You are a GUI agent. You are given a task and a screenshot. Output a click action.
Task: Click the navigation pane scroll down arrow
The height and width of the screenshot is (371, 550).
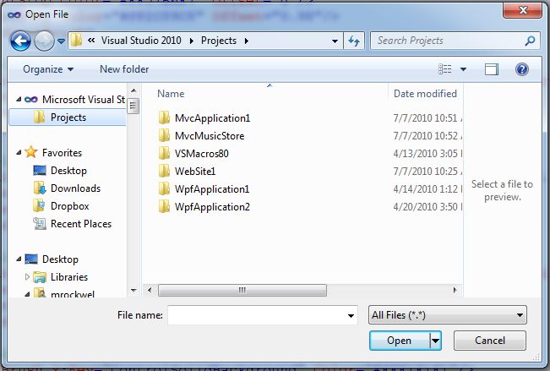pos(133,290)
